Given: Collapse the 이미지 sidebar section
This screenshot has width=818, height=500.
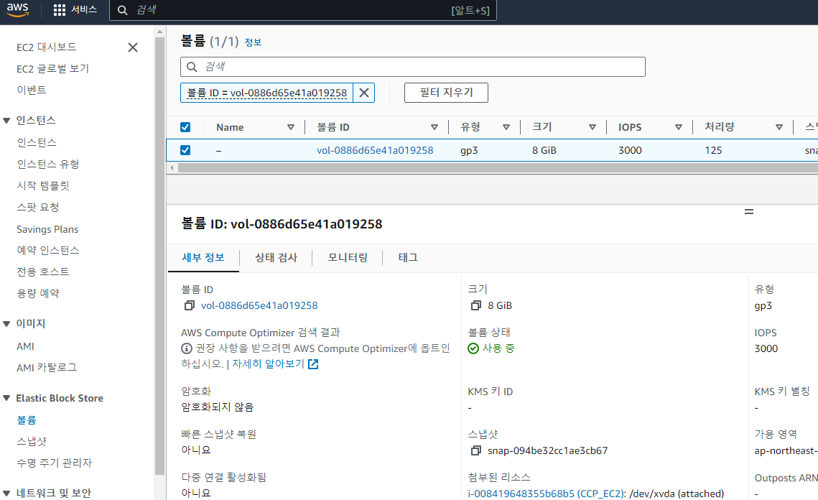Looking at the screenshot, I should (6, 323).
